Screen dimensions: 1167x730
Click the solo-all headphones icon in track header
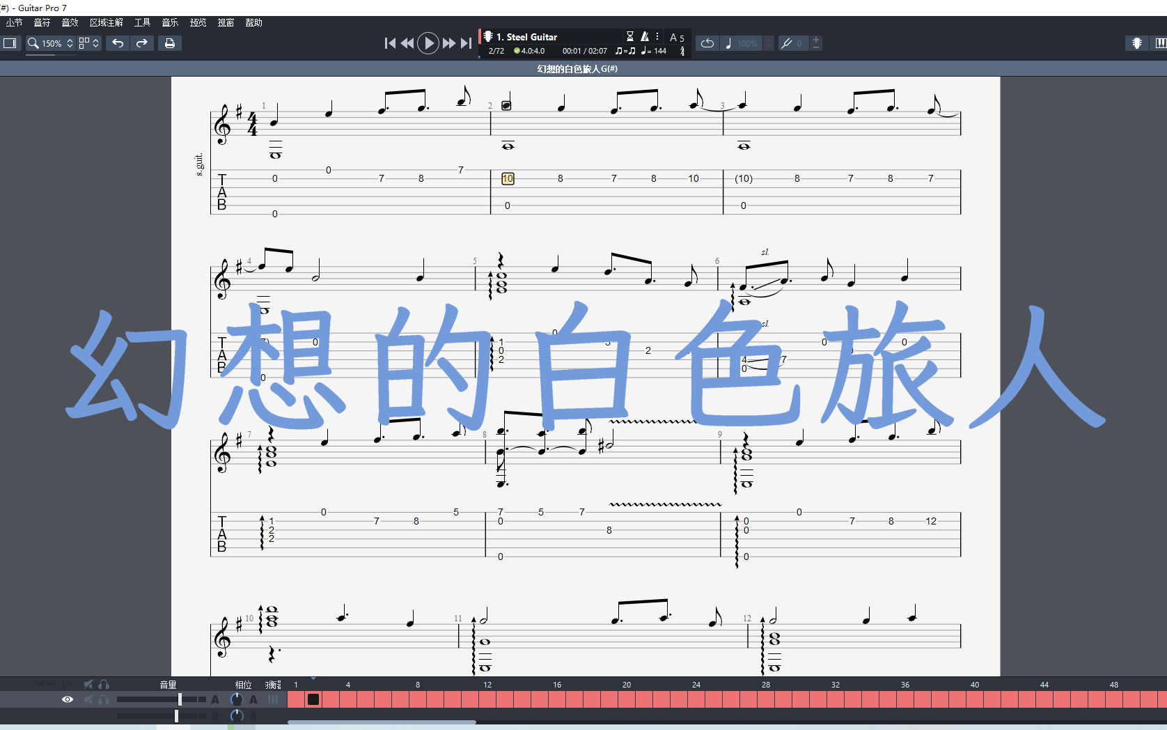(104, 684)
